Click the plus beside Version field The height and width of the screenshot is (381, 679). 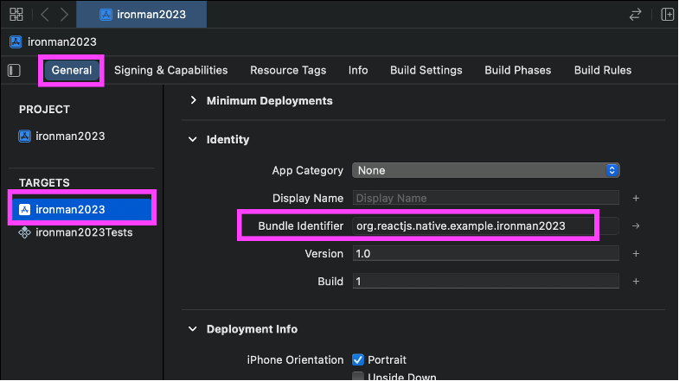[636, 254]
